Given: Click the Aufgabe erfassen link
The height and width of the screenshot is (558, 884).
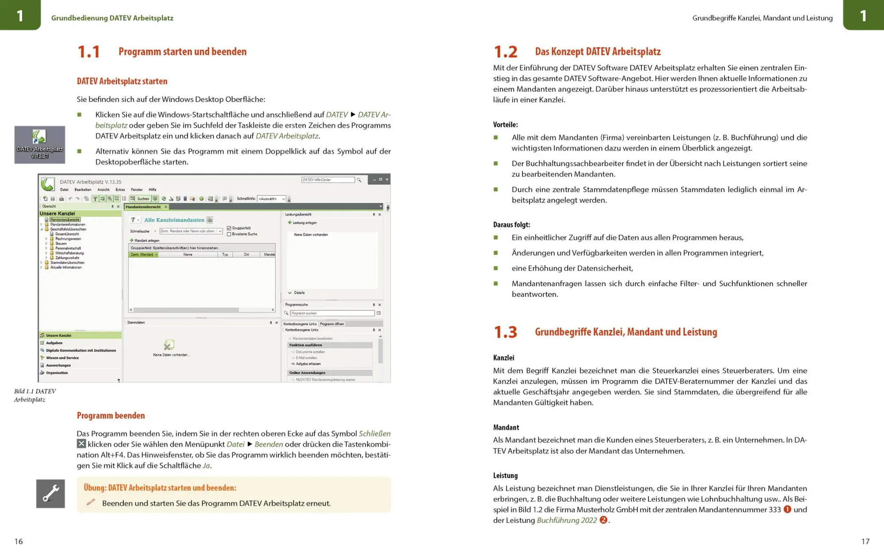Looking at the screenshot, I should [x=306, y=364].
